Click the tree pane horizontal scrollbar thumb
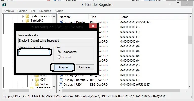Viewport: 194px width, 101px height. pos(20,91)
